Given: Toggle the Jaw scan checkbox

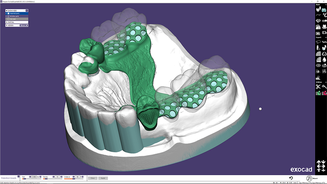Looking at the screenshot, I should coord(9,19).
